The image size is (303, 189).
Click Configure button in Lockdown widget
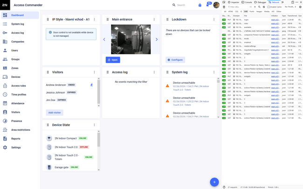[175, 60]
